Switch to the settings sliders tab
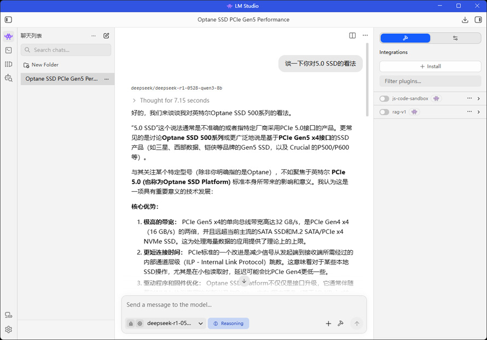 455,38
